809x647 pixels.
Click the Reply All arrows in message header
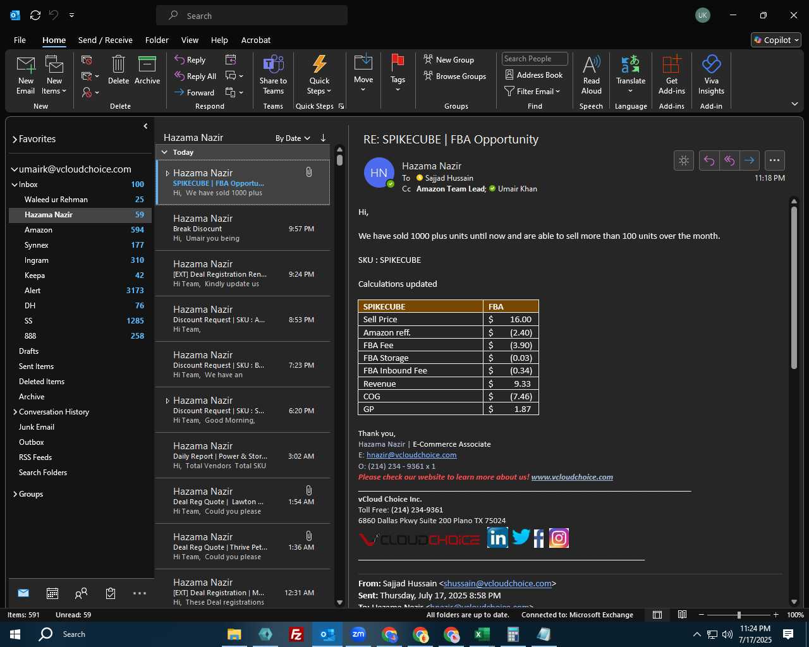click(x=729, y=160)
